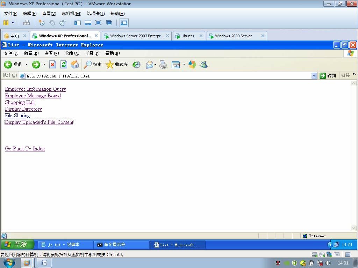Click the IE mail icon
The image size is (358, 268).
150,65
